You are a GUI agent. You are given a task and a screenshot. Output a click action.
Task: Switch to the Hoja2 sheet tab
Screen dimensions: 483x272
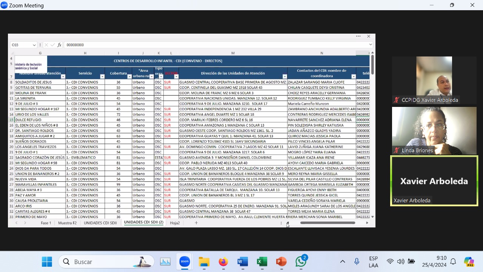click(175, 223)
